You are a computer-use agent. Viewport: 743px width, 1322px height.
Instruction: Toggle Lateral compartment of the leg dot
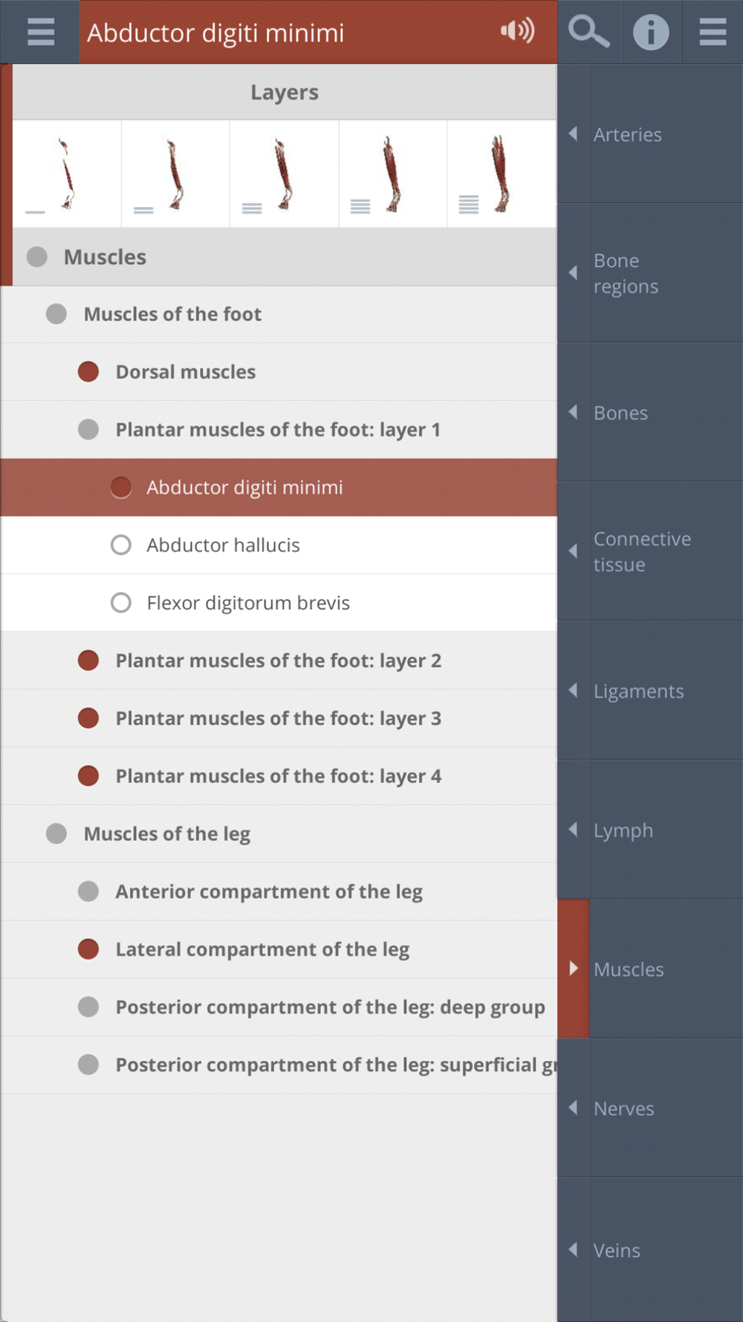pos(88,949)
